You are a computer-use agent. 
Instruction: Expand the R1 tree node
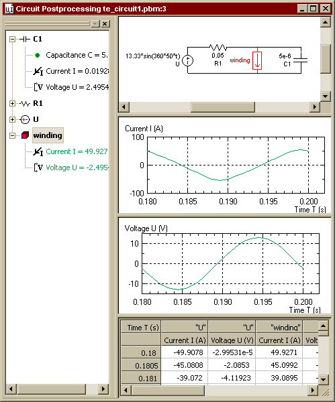tap(12, 104)
